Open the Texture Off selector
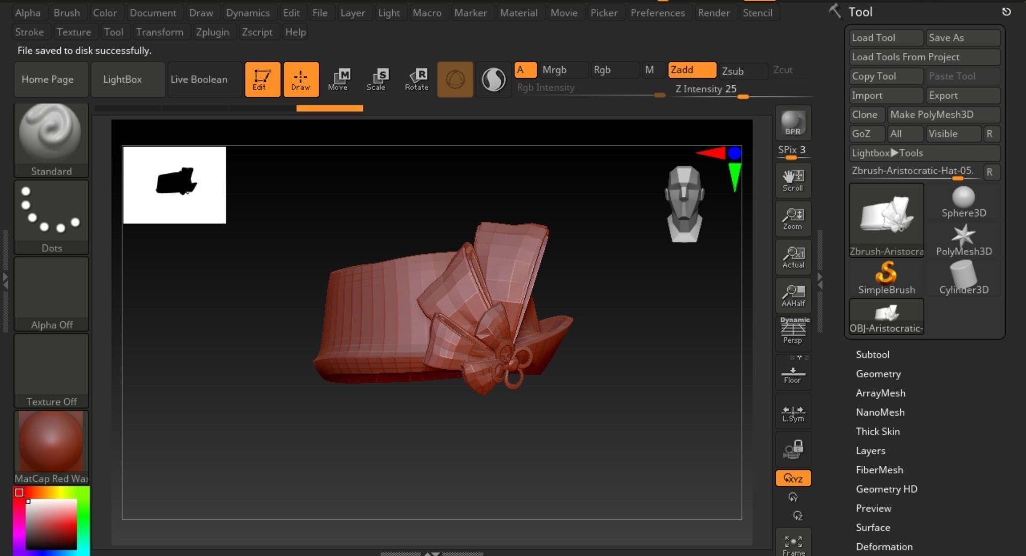 click(x=51, y=371)
